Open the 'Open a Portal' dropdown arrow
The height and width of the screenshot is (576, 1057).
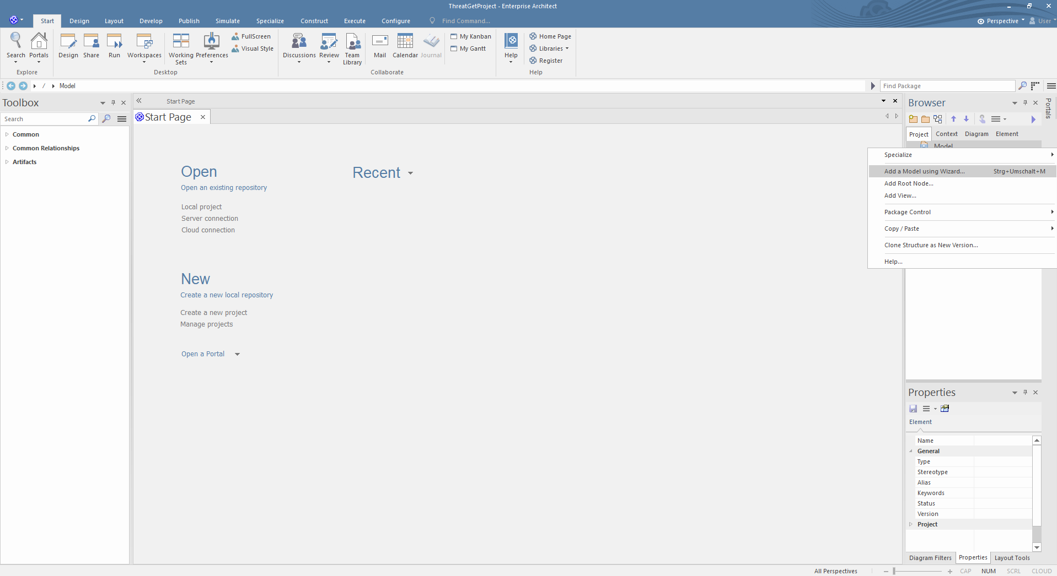pos(238,354)
